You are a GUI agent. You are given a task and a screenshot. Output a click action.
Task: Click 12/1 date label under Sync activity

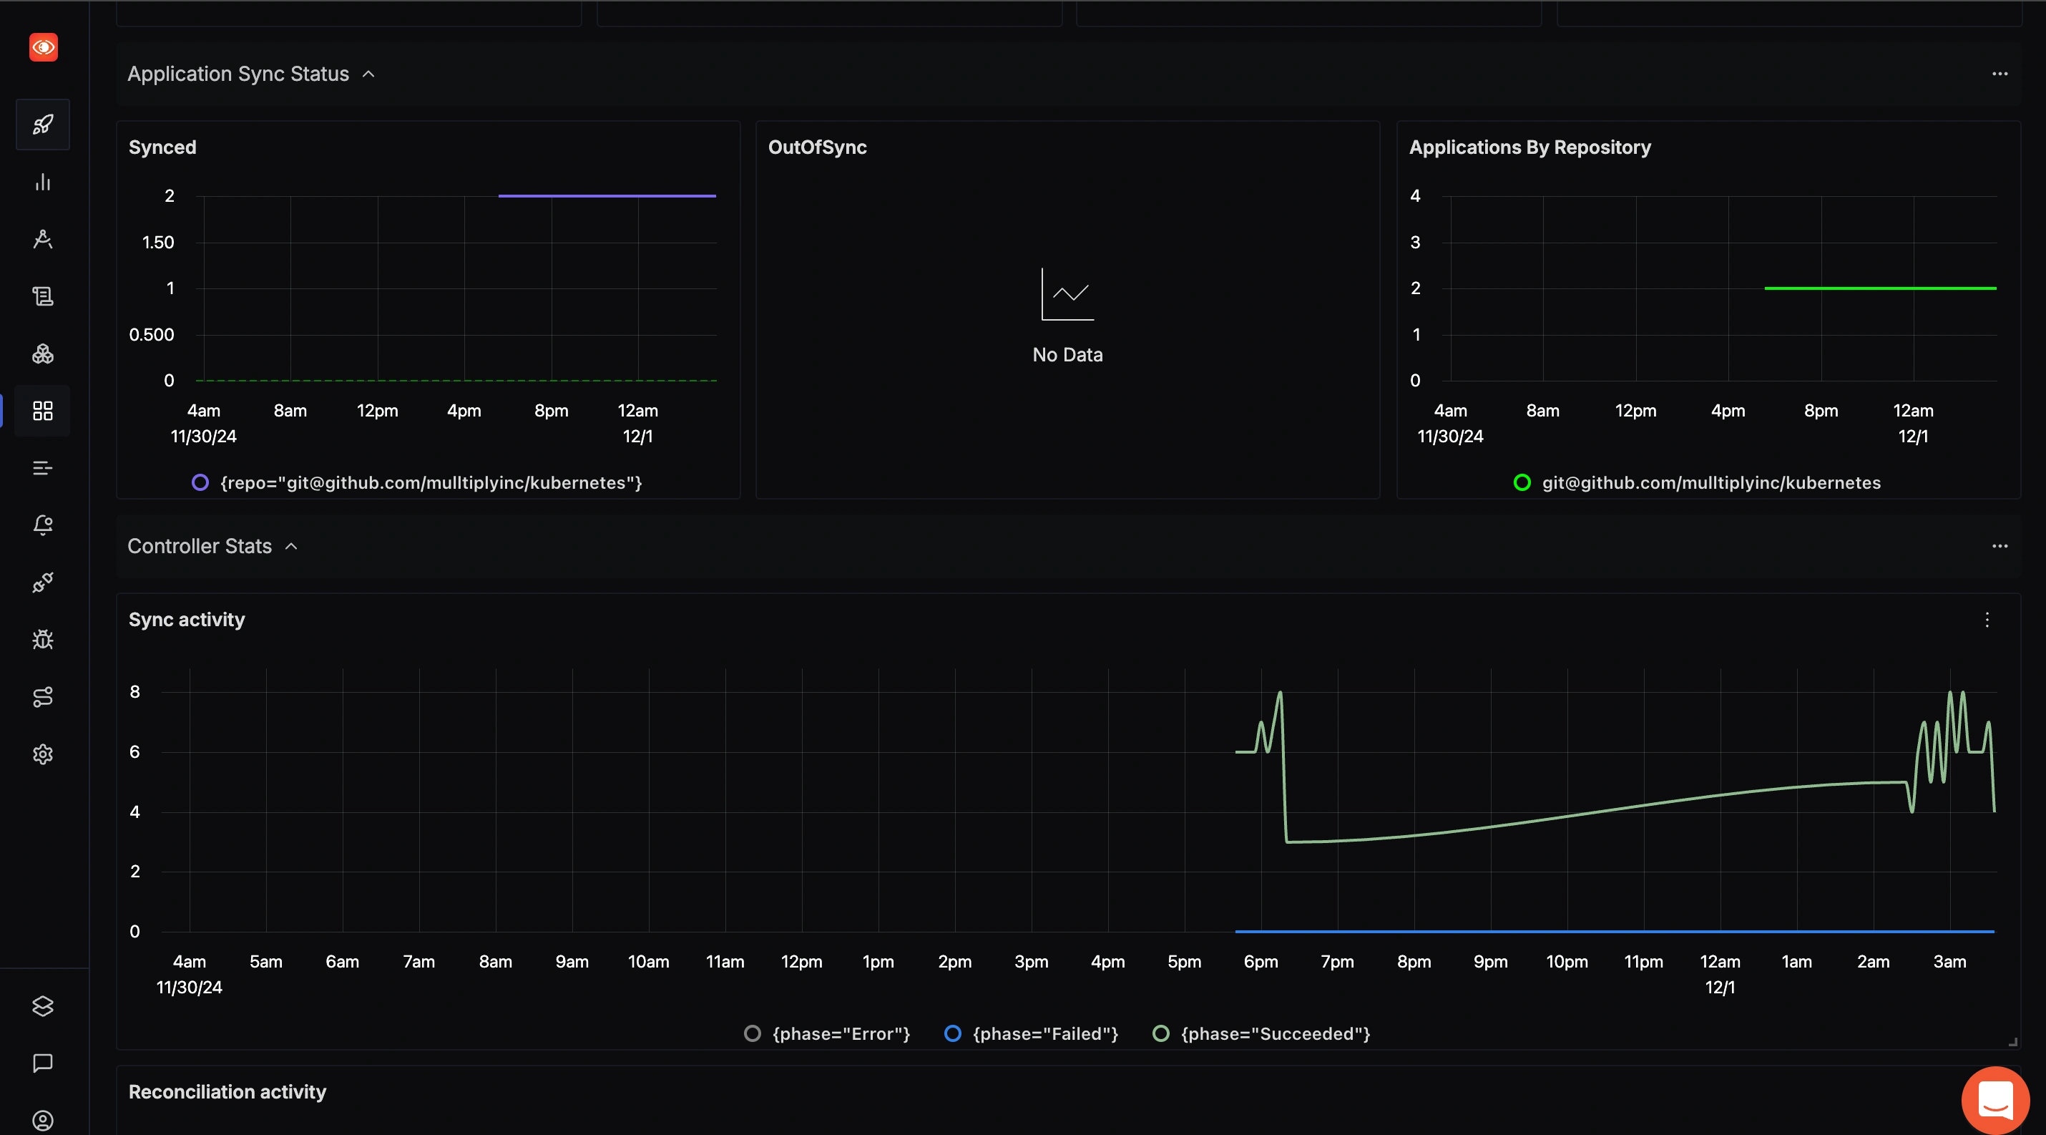click(1720, 988)
